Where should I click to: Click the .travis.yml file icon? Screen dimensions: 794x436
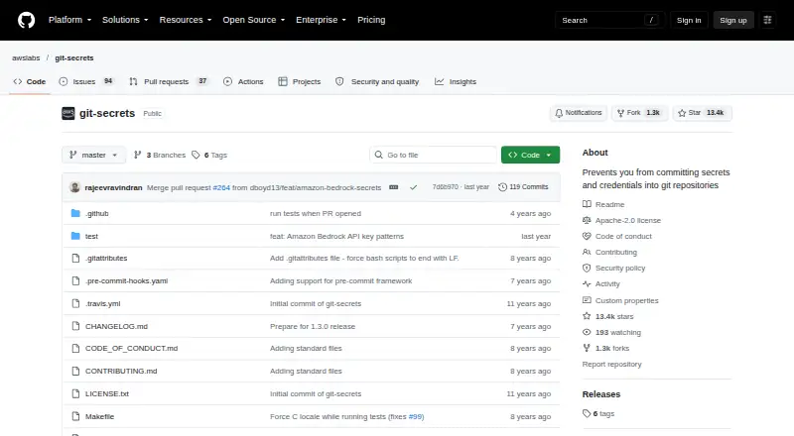click(76, 303)
